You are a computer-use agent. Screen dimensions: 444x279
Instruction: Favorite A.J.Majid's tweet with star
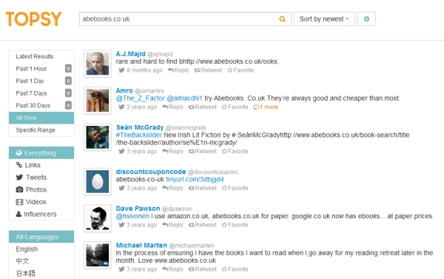[x=240, y=70]
